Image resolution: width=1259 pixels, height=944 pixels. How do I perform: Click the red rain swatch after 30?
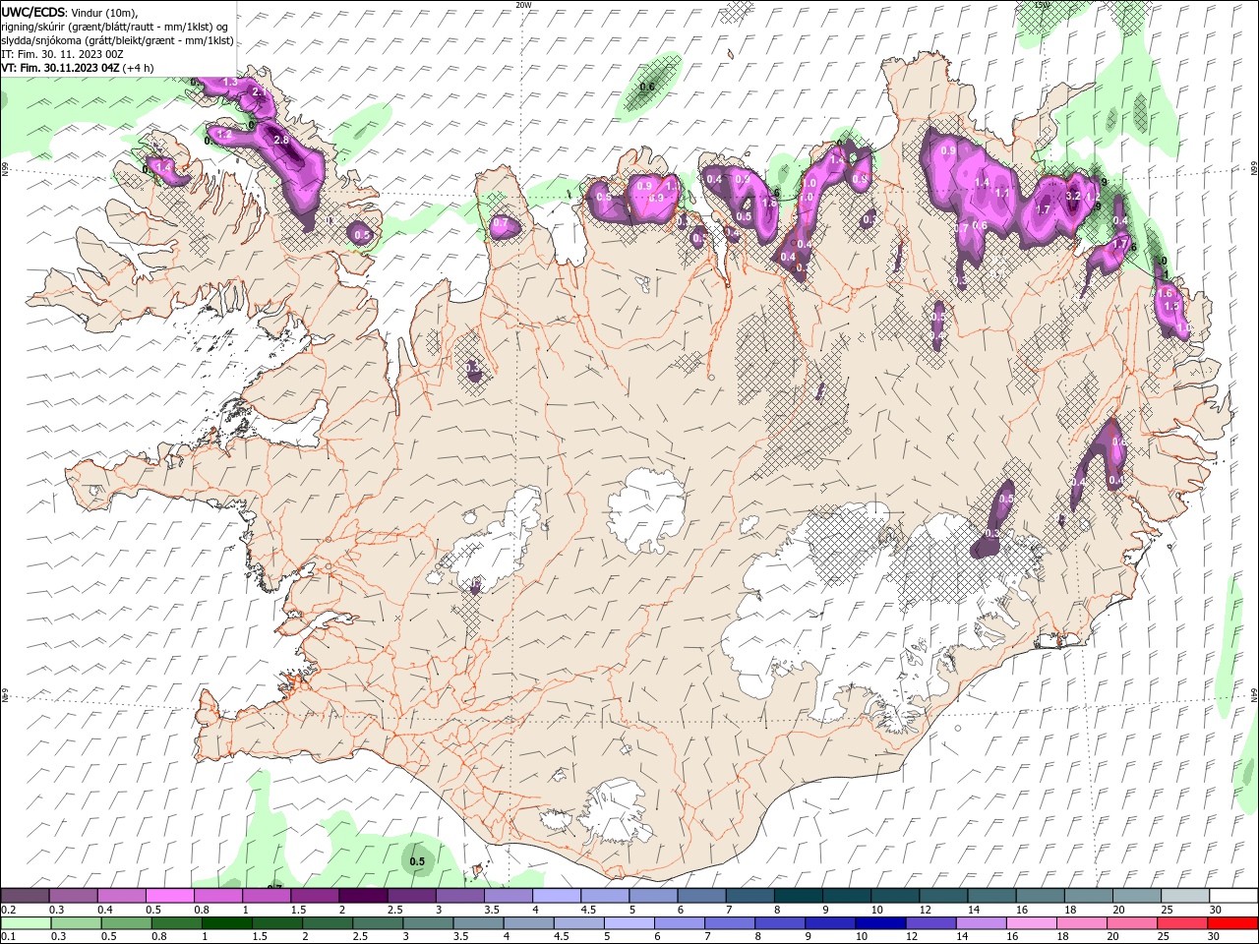tap(1231, 922)
